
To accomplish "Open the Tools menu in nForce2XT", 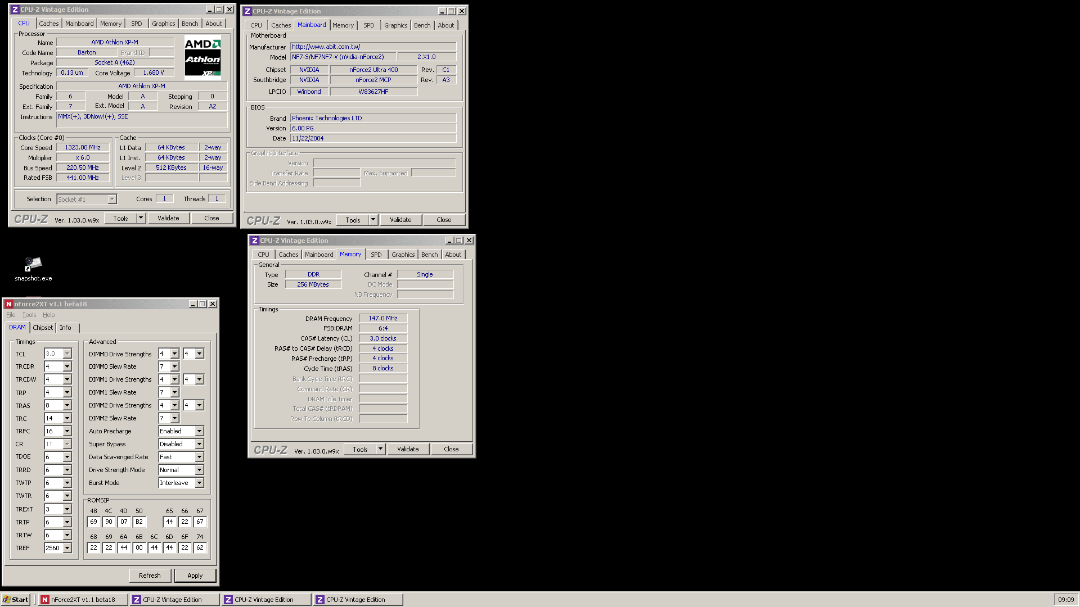I will (29, 315).
